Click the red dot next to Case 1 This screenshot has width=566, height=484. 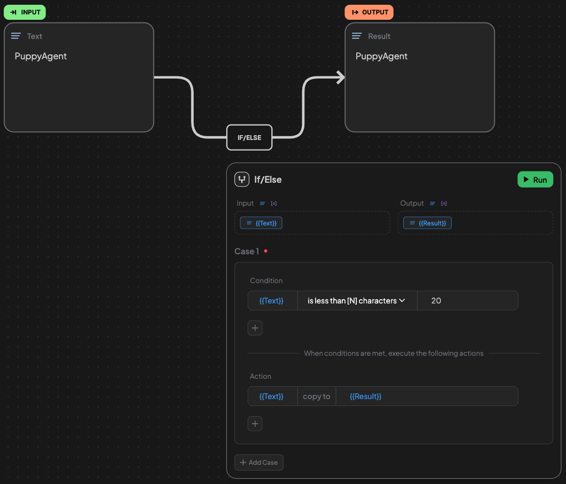pos(266,251)
